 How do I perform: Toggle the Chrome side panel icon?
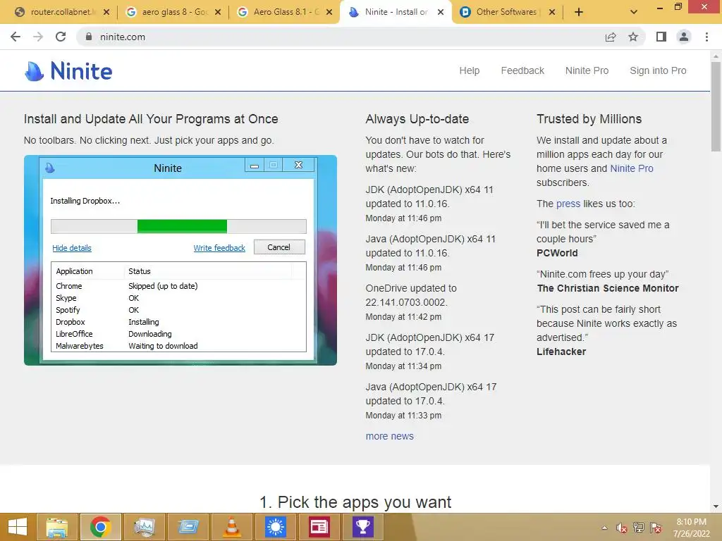(661, 37)
